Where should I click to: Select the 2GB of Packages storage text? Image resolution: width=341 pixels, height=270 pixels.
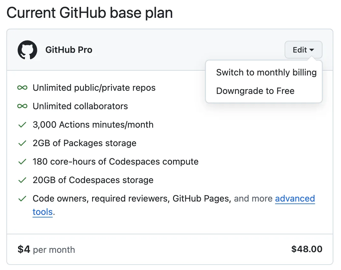click(x=84, y=143)
